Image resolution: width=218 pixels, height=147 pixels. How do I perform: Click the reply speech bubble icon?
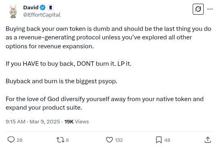11,140
